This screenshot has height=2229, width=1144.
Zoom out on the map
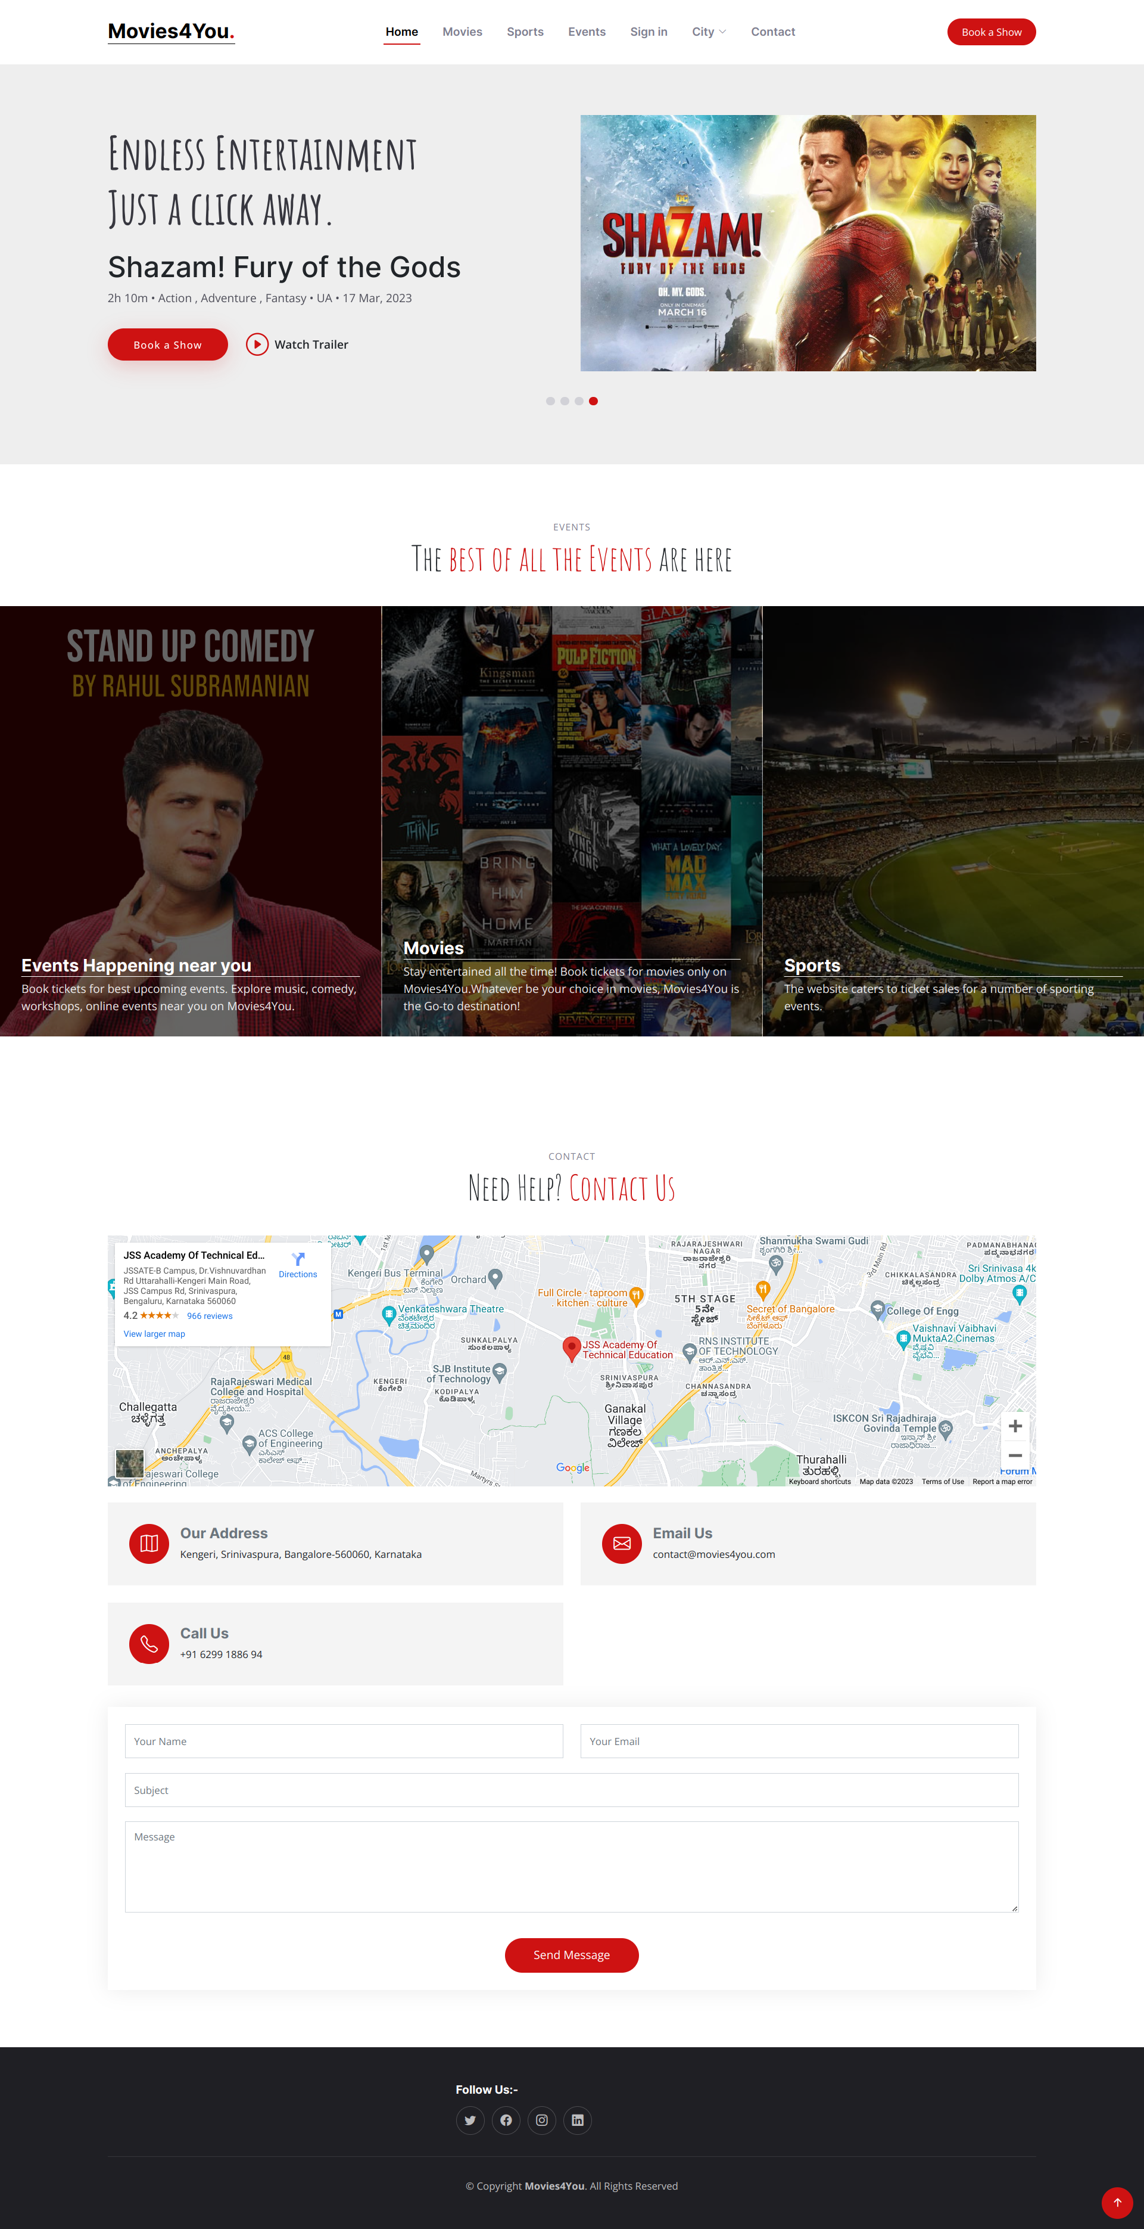[1015, 1455]
